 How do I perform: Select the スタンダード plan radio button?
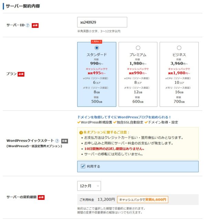[97, 48]
